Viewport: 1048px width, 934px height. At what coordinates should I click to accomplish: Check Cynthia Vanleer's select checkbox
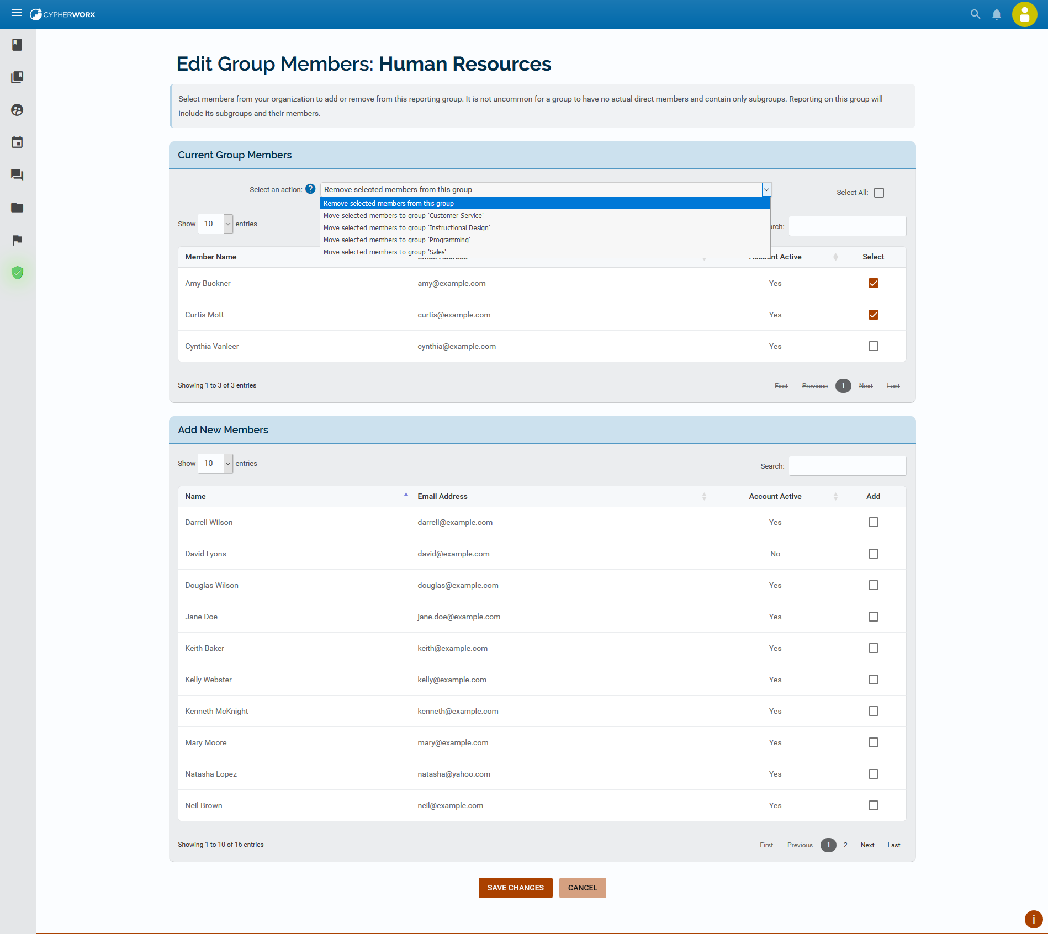click(x=874, y=346)
